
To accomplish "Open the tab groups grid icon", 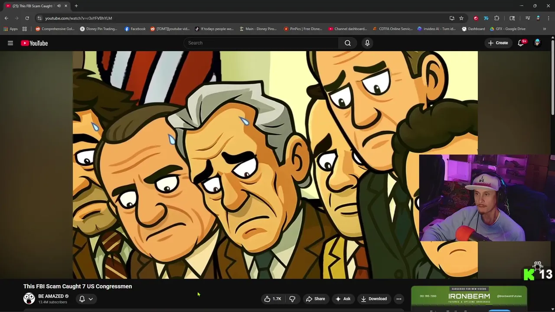I will 25,29.
